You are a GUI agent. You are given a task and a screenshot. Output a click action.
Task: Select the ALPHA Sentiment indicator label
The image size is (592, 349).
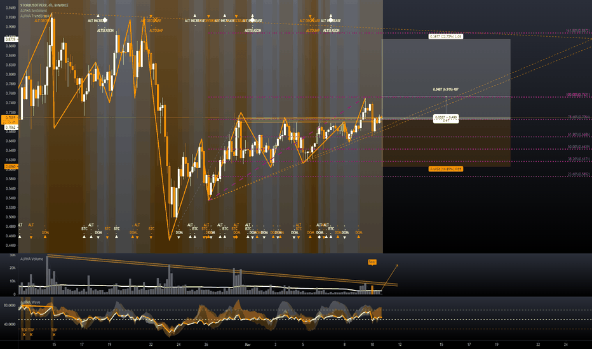[34, 11]
